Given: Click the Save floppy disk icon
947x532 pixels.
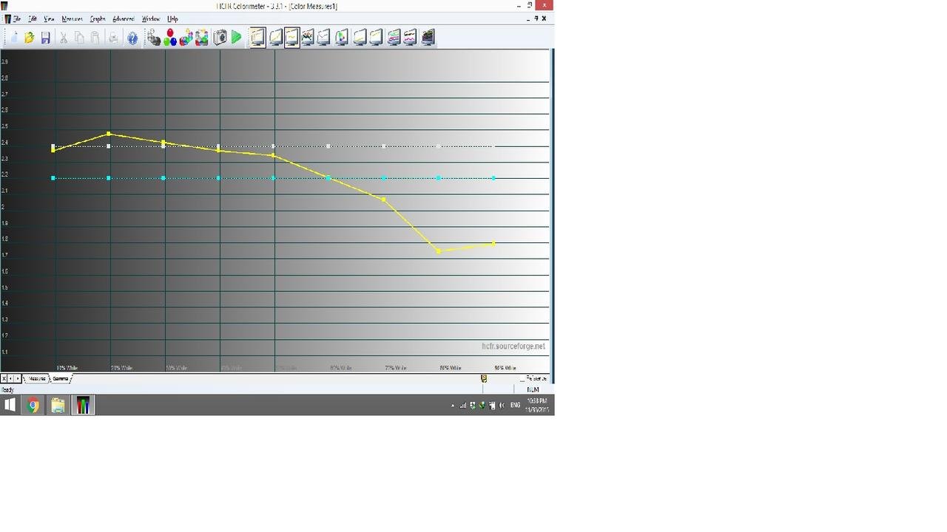Looking at the screenshot, I should (46, 38).
